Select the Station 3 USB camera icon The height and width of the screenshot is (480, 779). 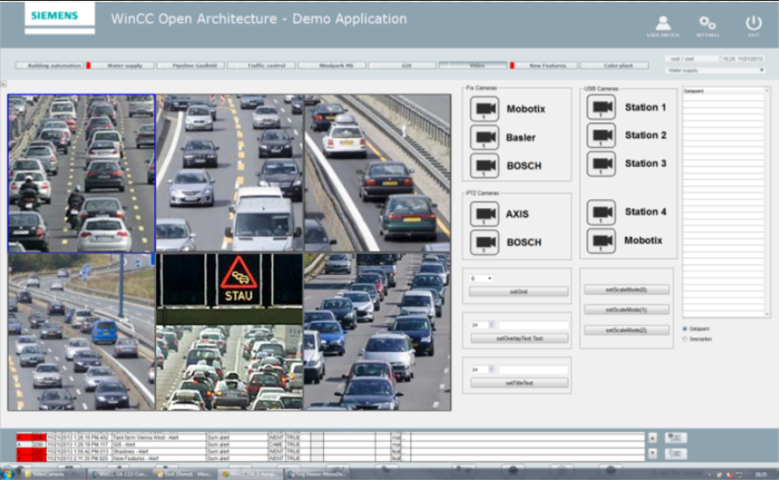pos(601,163)
